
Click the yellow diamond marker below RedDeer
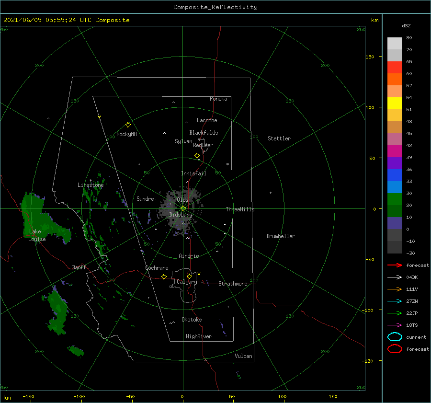[197, 156]
